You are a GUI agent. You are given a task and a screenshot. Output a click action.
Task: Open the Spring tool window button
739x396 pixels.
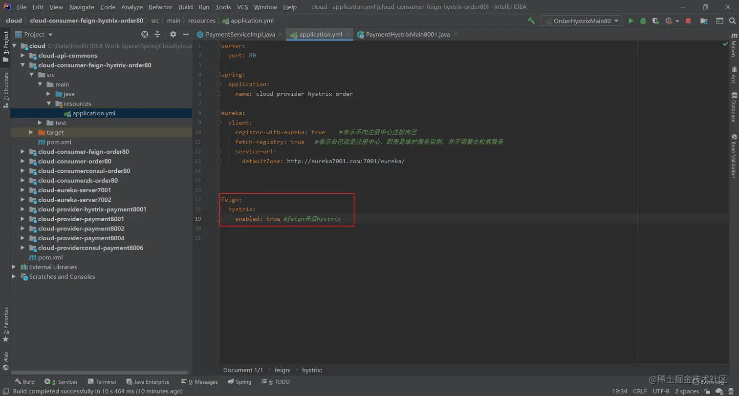point(239,382)
